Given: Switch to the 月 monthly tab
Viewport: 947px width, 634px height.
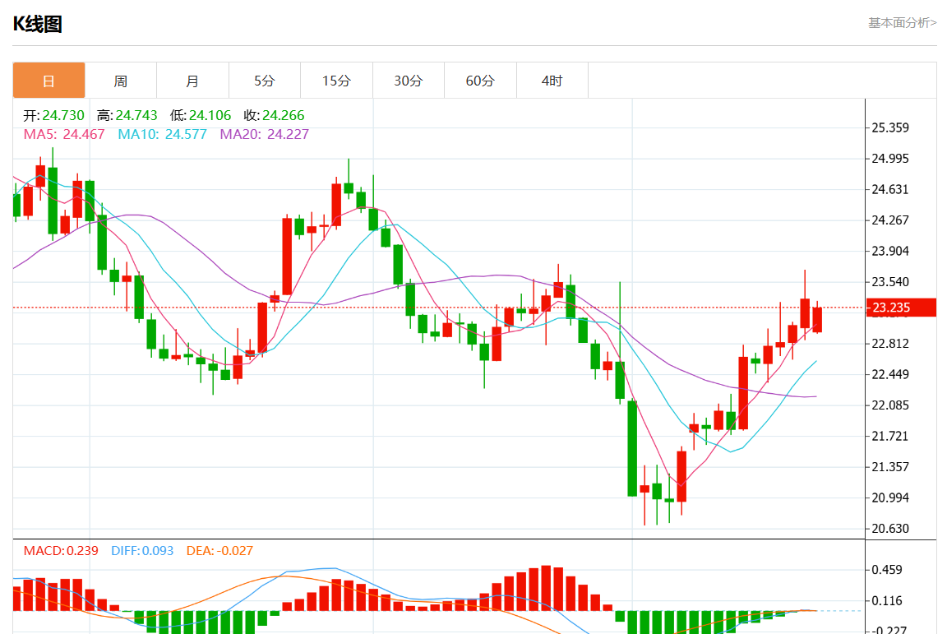Looking at the screenshot, I should point(192,81).
